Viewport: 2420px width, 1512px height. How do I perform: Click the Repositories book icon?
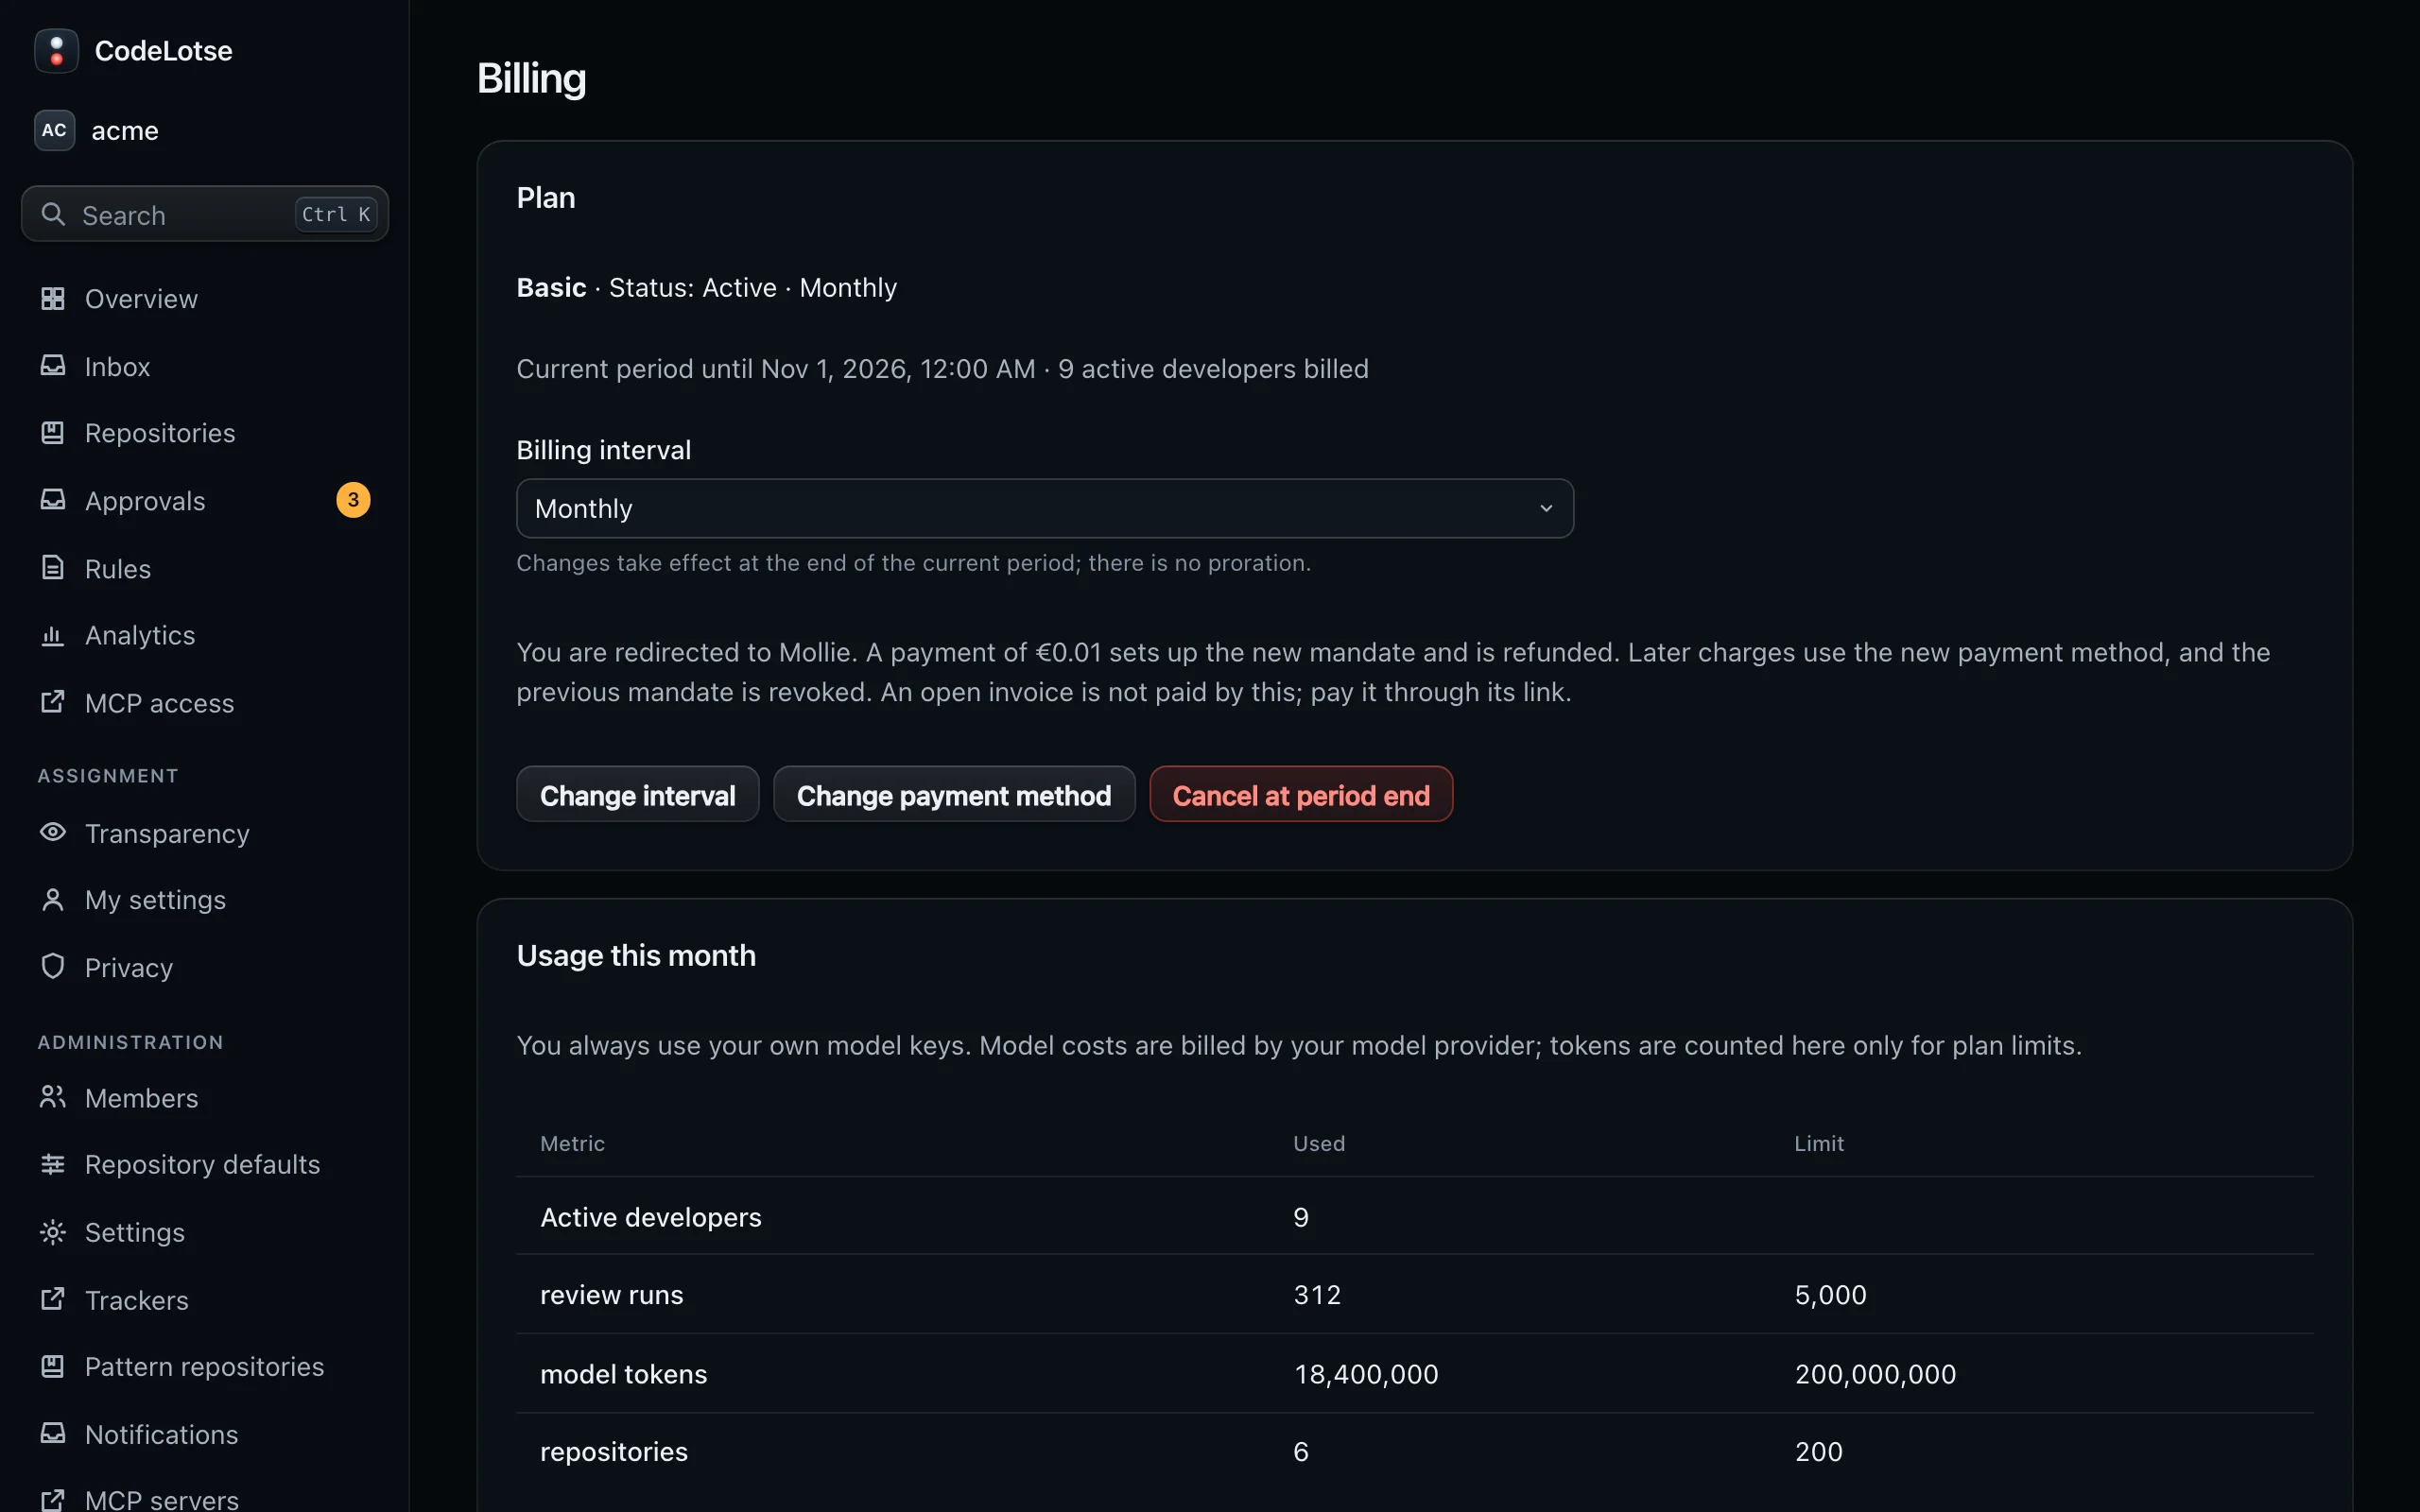point(53,432)
